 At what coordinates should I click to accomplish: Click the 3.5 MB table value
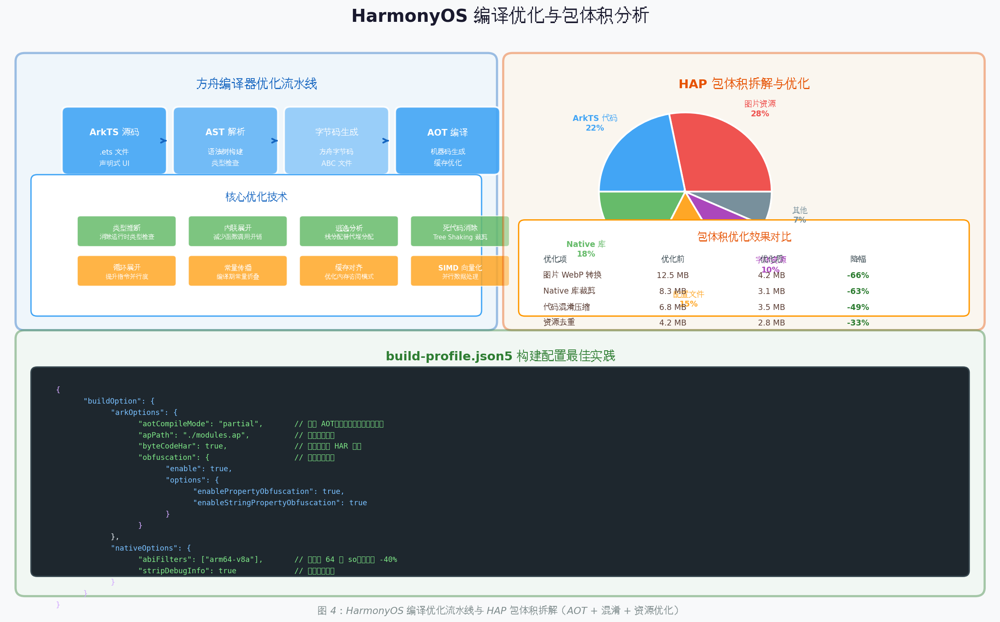pos(771,307)
